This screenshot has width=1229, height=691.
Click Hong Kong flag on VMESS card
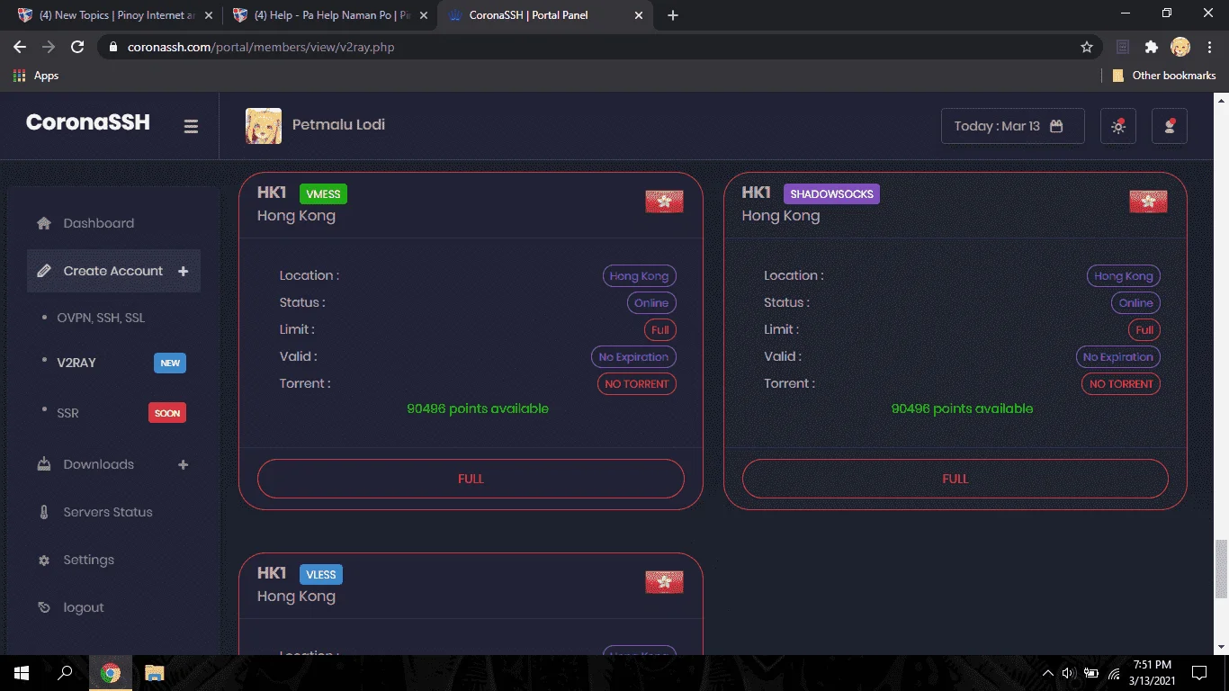664,202
